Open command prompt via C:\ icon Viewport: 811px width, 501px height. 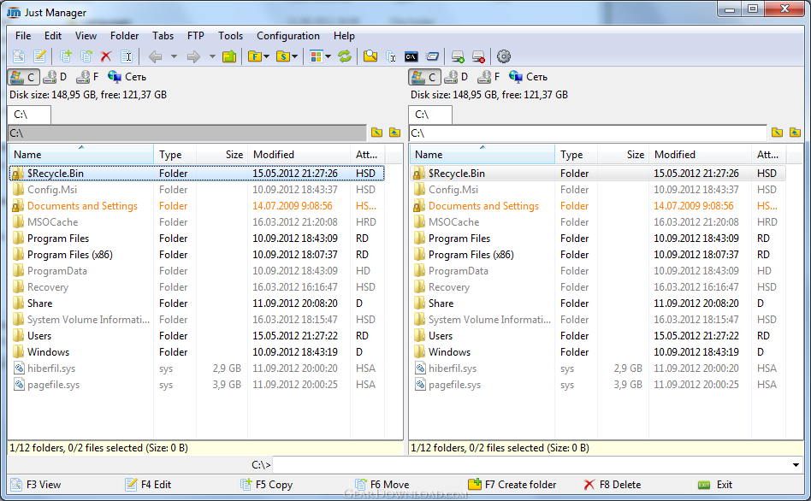tap(411, 56)
